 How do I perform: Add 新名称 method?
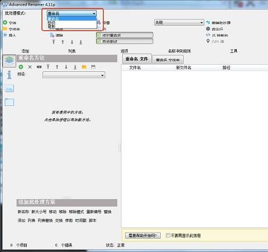point(23,212)
